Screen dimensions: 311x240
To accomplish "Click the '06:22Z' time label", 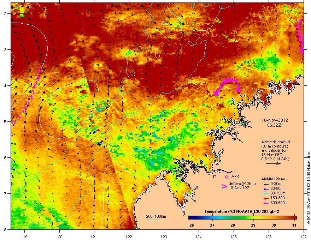I will coord(274,125).
